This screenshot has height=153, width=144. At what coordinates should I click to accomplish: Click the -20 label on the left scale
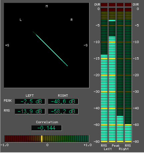pyautogui.click(x=97, y=75)
